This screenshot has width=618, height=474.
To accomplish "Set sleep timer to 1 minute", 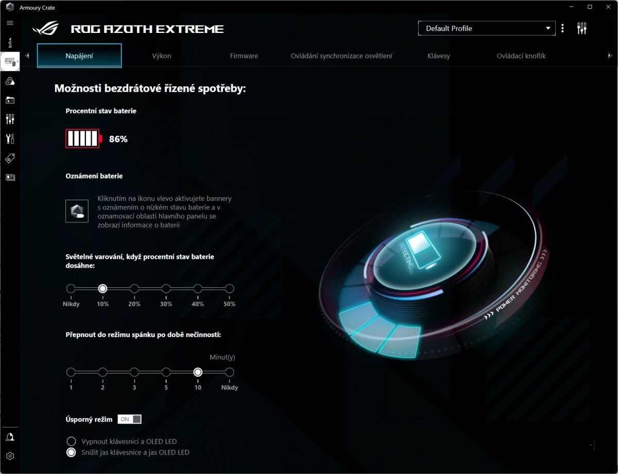I will [x=71, y=372].
